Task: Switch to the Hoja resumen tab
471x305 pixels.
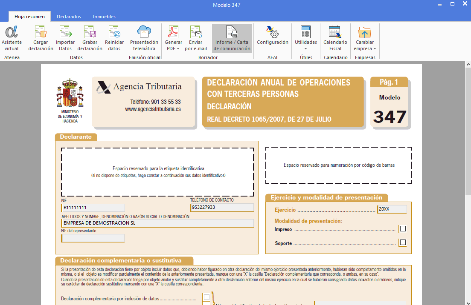Action: click(29, 17)
